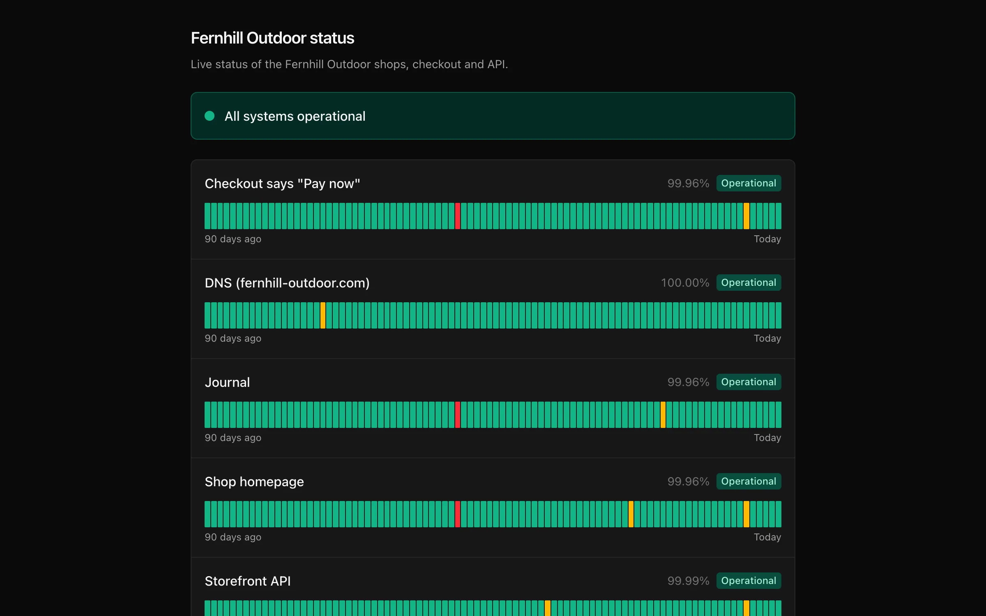Click the yellow degraded bar in the Journal timeline

(x=663, y=415)
